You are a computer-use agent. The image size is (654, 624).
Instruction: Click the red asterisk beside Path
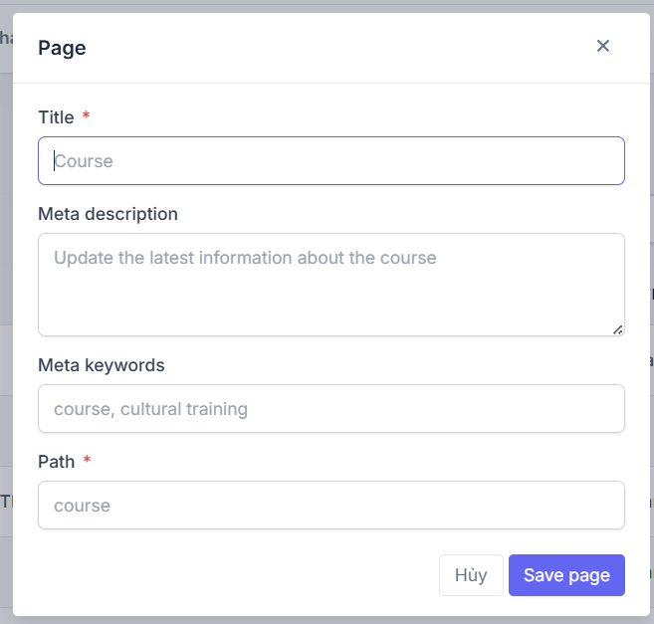click(x=87, y=459)
